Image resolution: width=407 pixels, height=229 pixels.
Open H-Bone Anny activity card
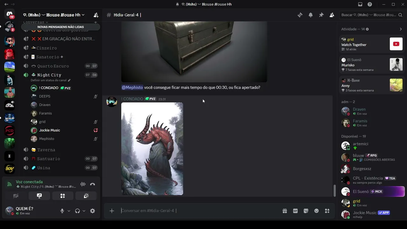coord(372,85)
